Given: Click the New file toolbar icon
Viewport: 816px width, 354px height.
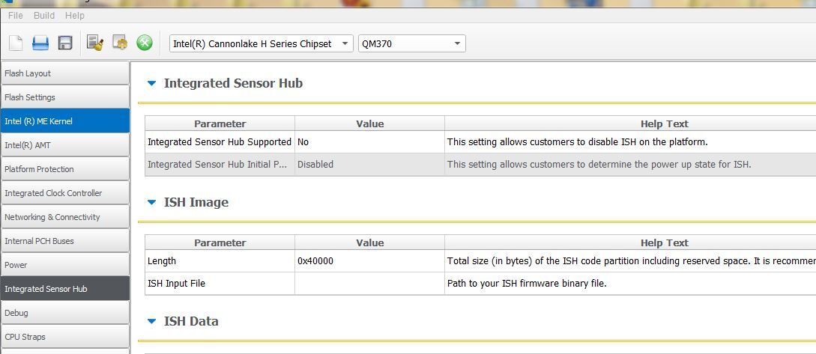Looking at the screenshot, I should (15, 43).
